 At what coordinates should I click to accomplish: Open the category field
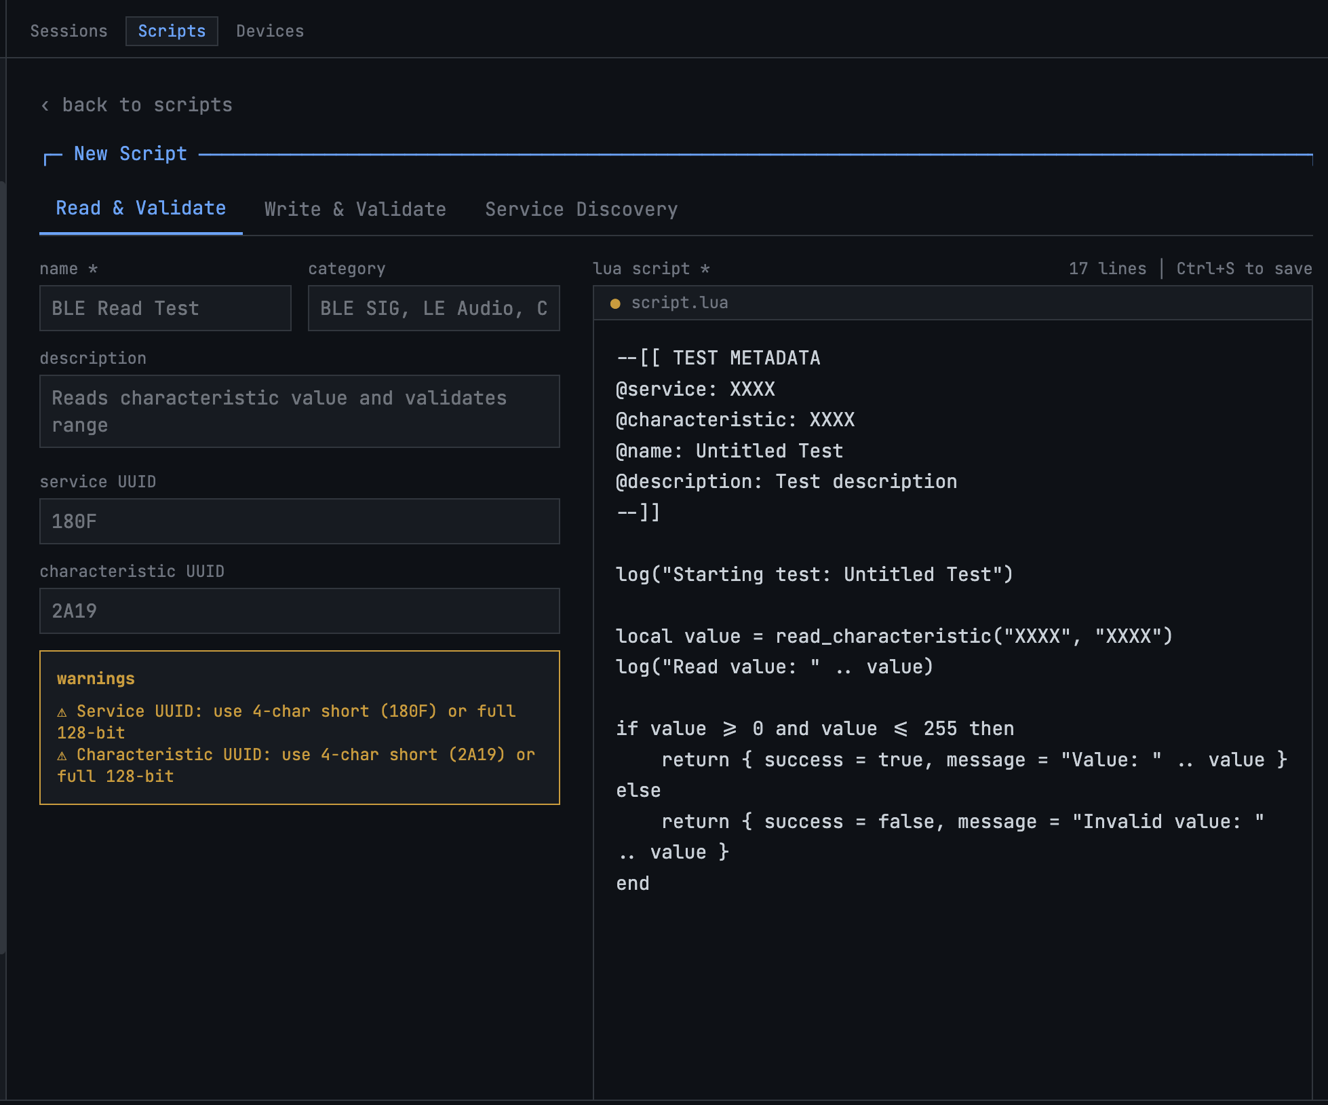tap(433, 308)
